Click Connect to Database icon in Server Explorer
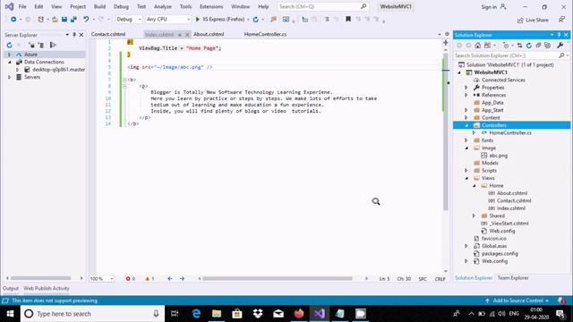 coord(32,45)
